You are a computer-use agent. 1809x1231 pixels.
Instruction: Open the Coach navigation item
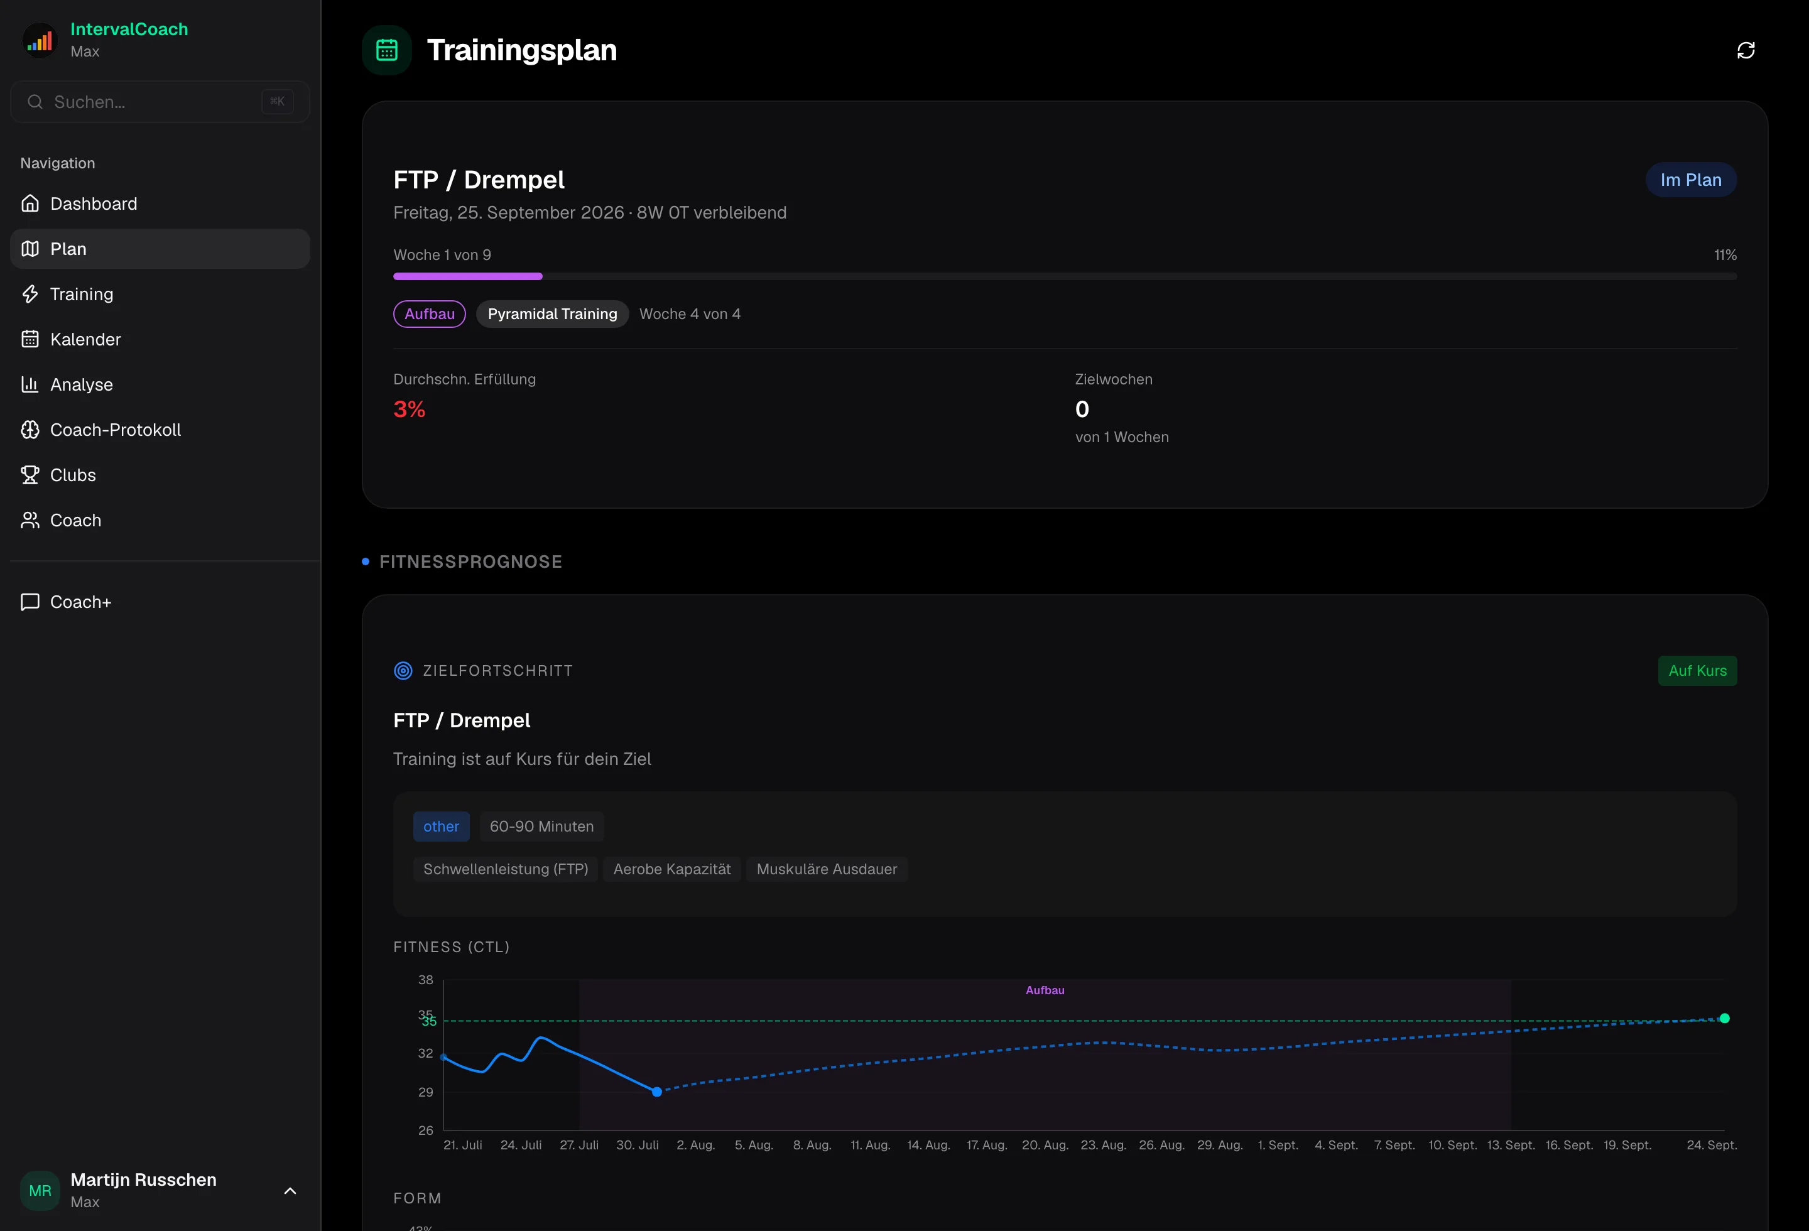pyautogui.click(x=160, y=520)
